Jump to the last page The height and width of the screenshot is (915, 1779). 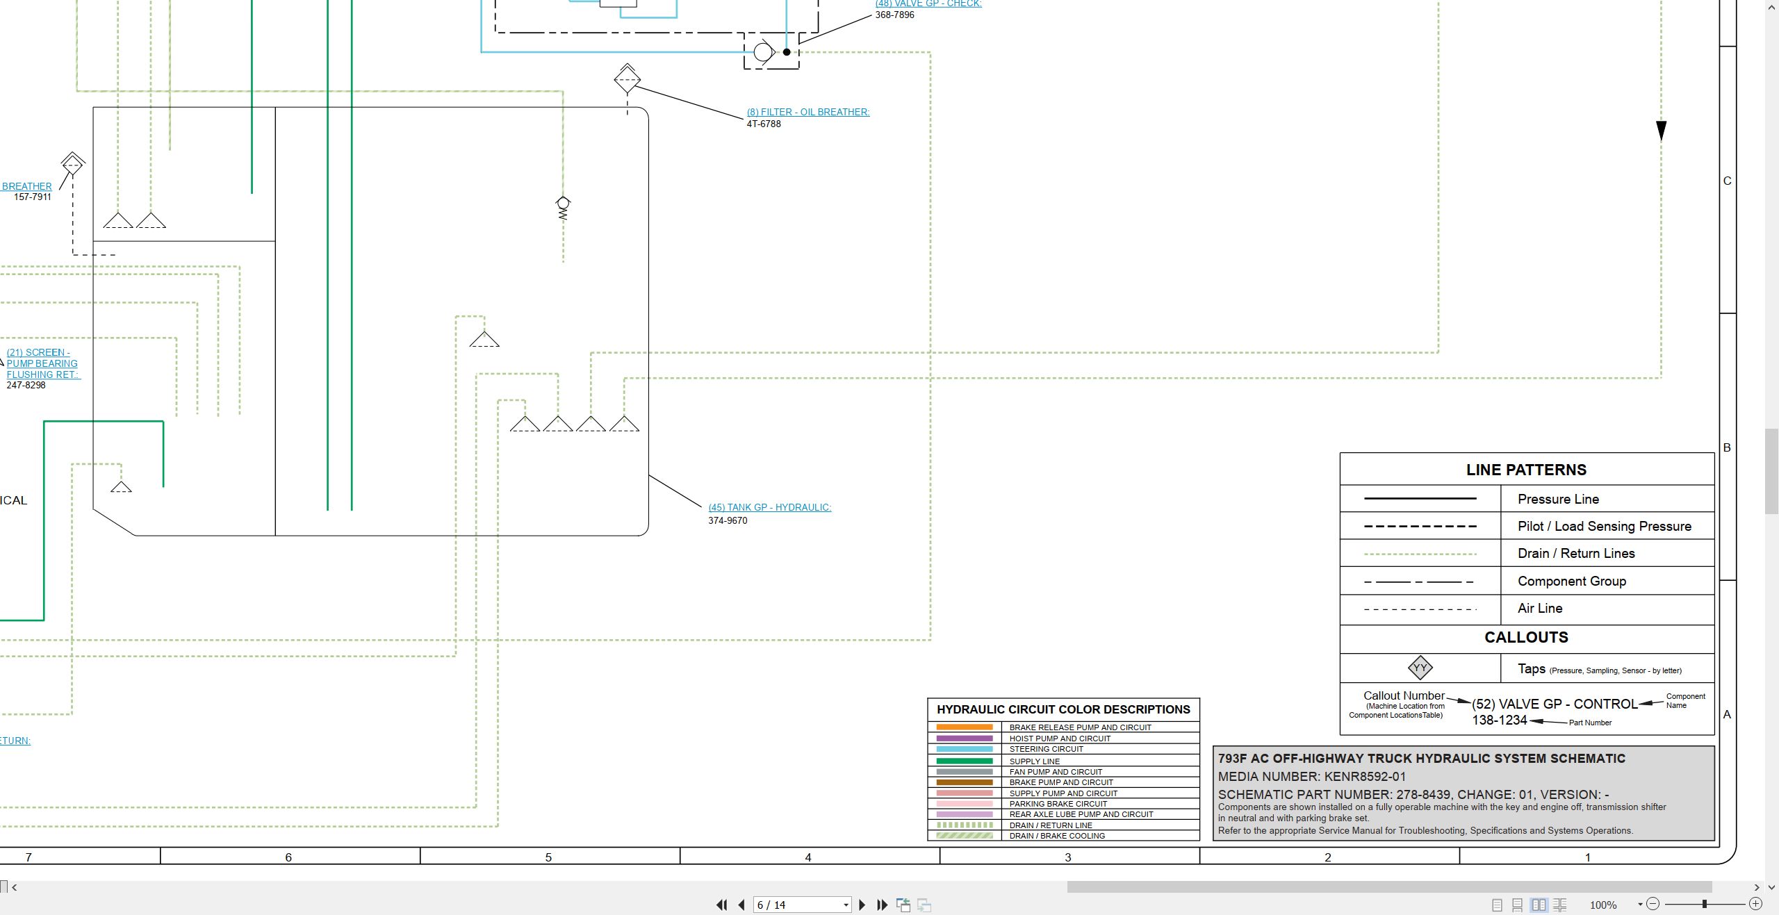(882, 905)
